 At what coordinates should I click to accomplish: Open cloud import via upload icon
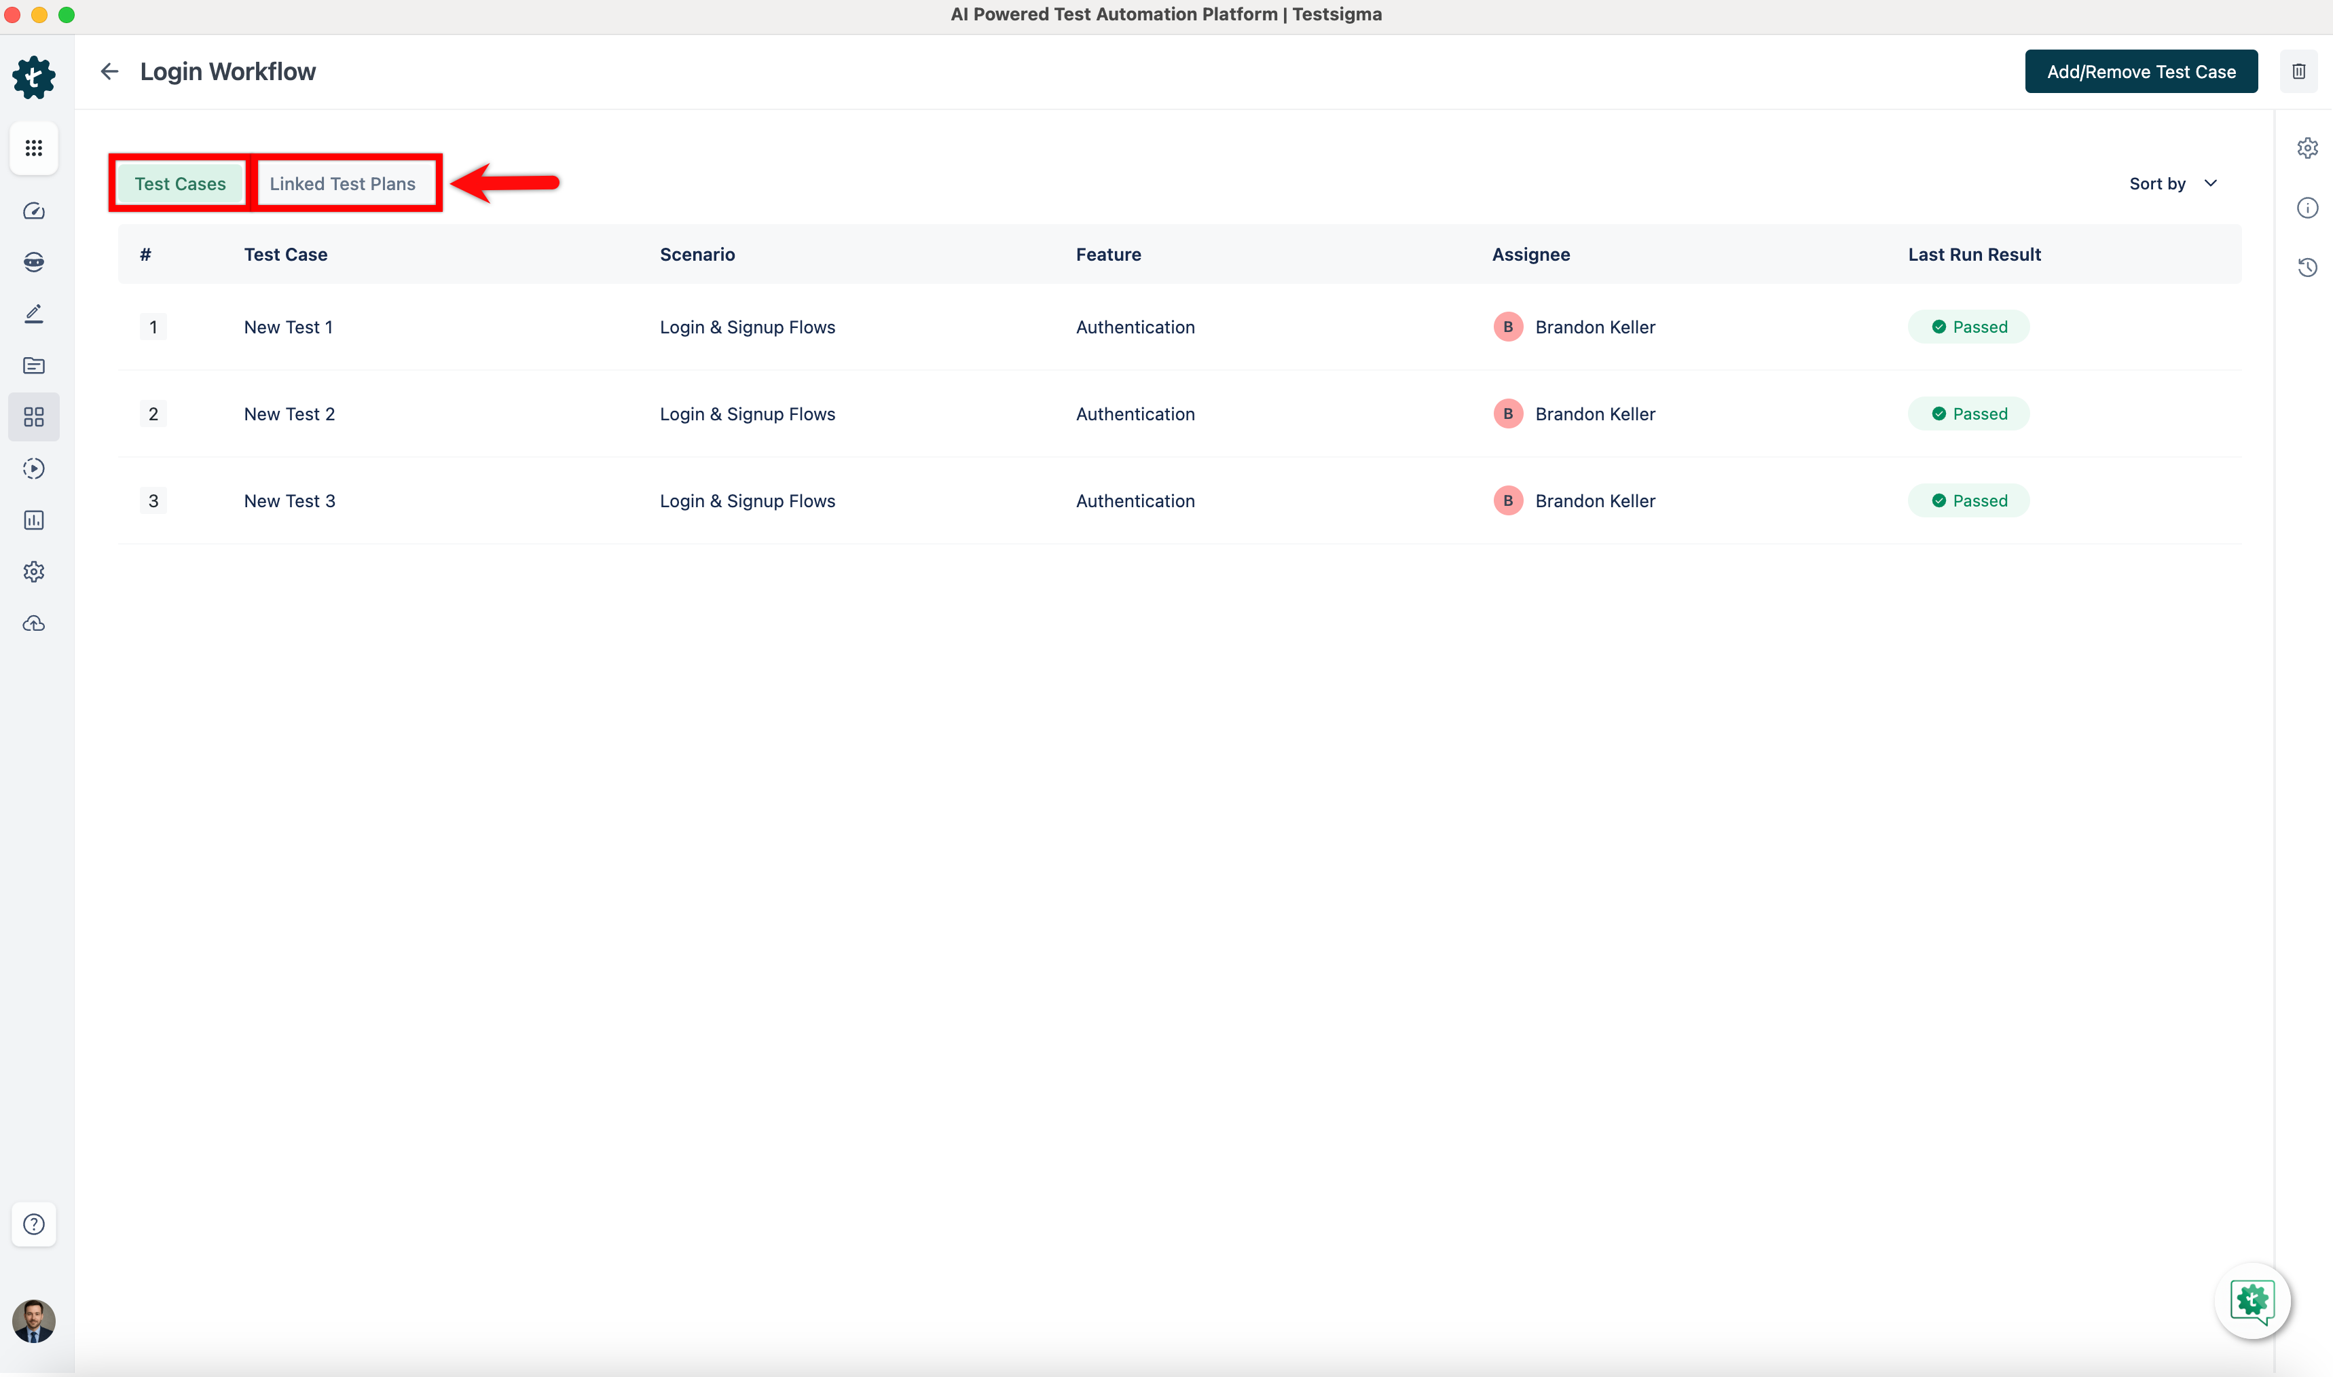coord(33,623)
